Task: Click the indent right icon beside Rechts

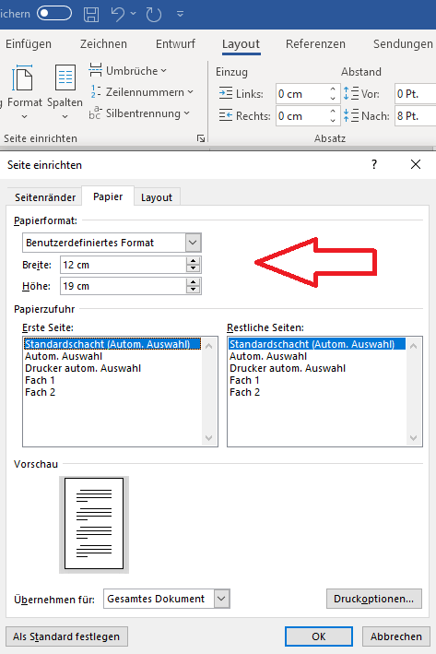Action: pos(226,115)
